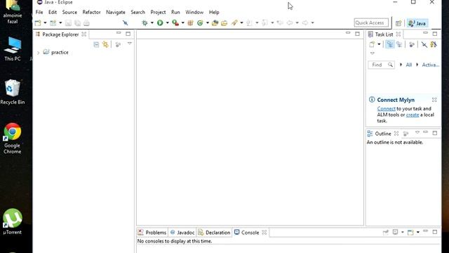Select the Java perspective button
The height and width of the screenshot is (253, 449).
click(417, 23)
